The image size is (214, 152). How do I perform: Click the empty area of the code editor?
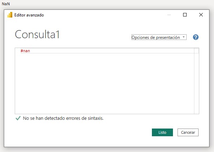coord(105,83)
